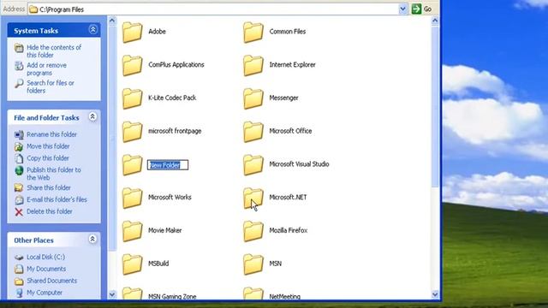
Task: Select the 'Microsoft Visual Studio' folder name
Action: [x=299, y=164]
